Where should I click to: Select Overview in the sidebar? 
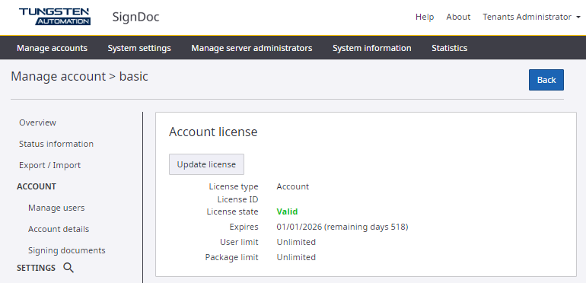coord(38,122)
